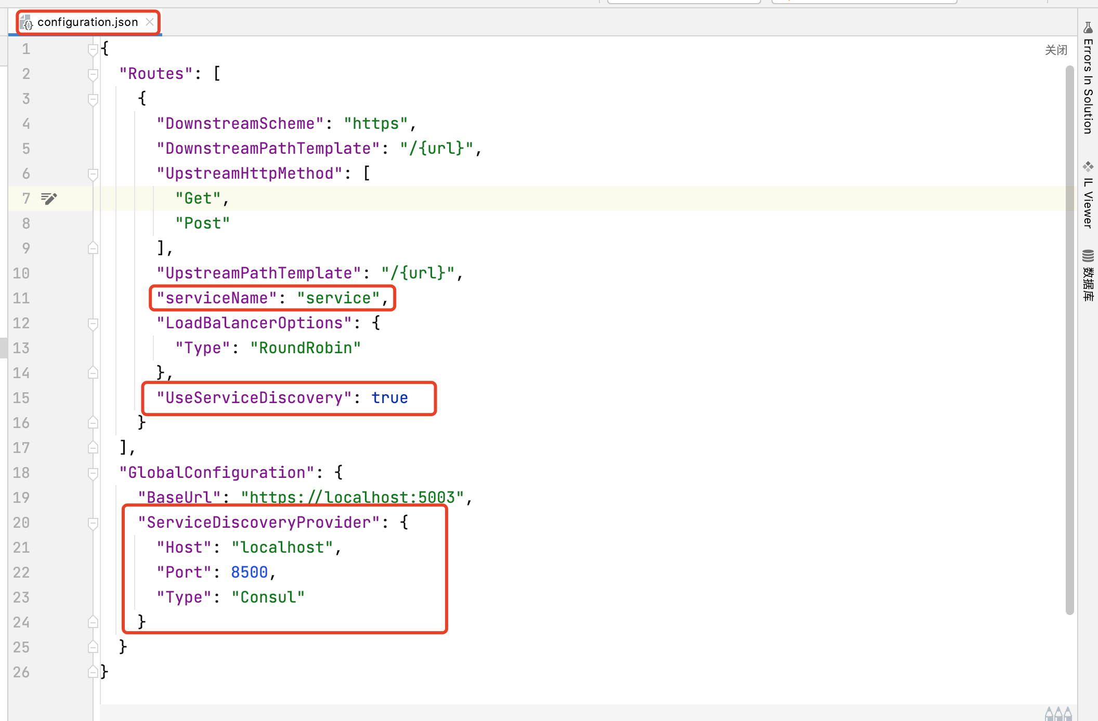
Task: Click the "UpstreamPathTemplate" key
Action: [259, 273]
